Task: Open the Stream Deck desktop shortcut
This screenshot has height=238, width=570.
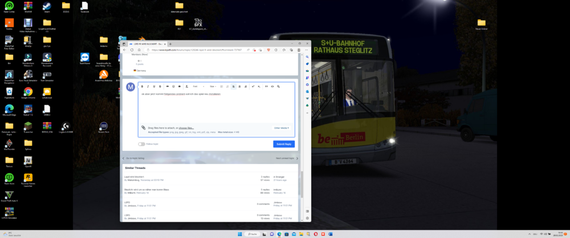Action: pyautogui.click(x=104, y=128)
